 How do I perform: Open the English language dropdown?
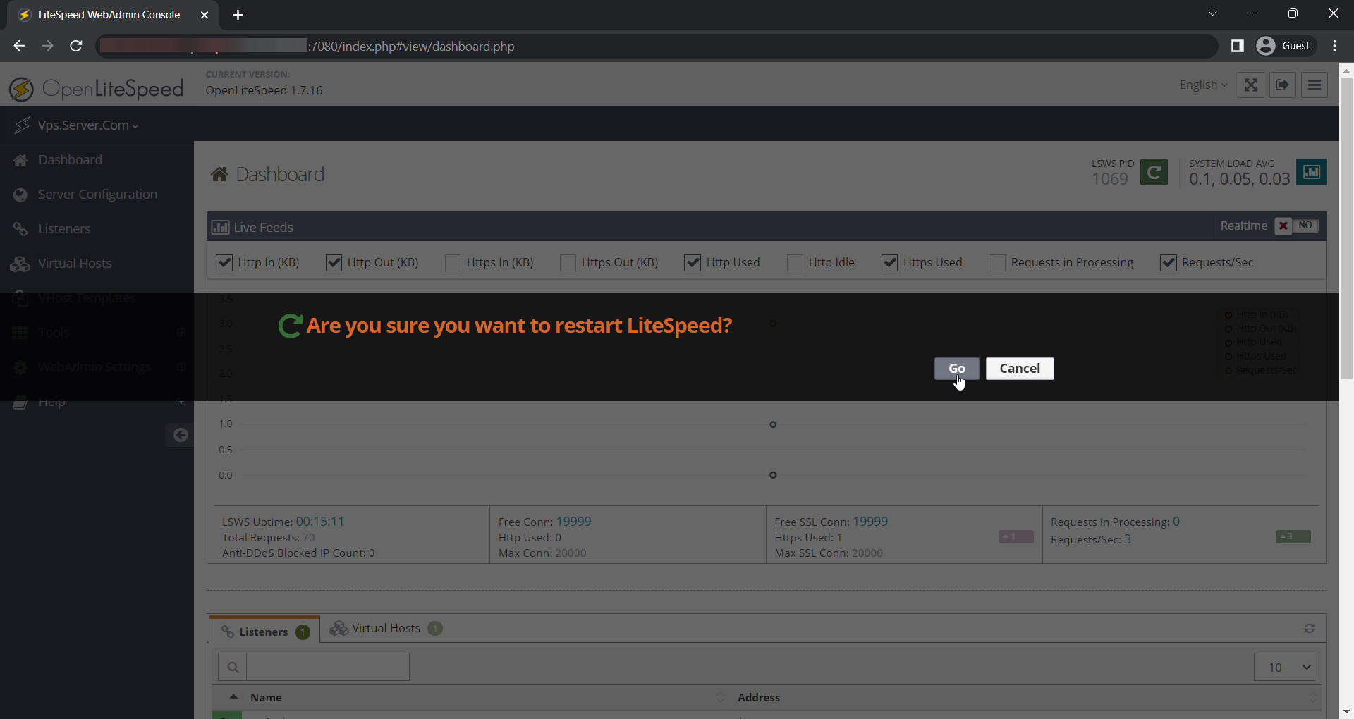point(1203,85)
